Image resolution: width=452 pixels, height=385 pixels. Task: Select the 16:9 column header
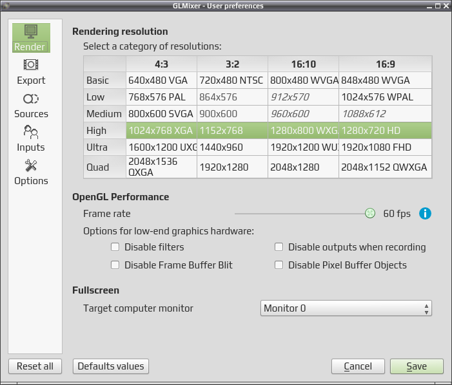point(385,64)
